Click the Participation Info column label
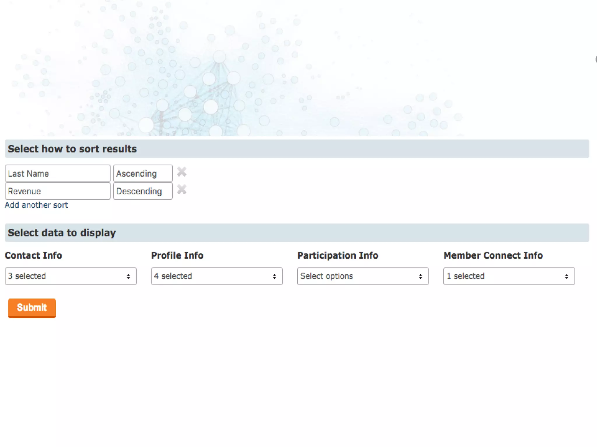Viewport: 597px width, 447px height. tap(338, 255)
